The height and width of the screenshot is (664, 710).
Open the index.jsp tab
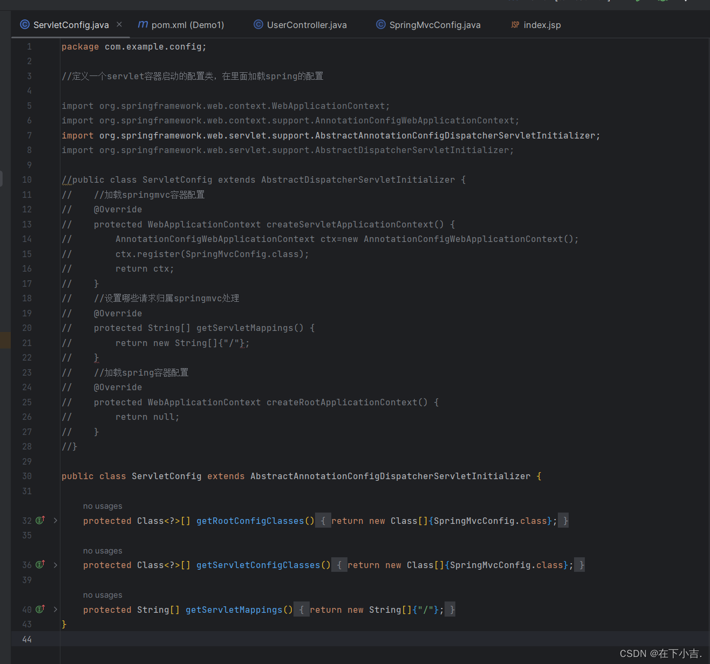[536, 25]
